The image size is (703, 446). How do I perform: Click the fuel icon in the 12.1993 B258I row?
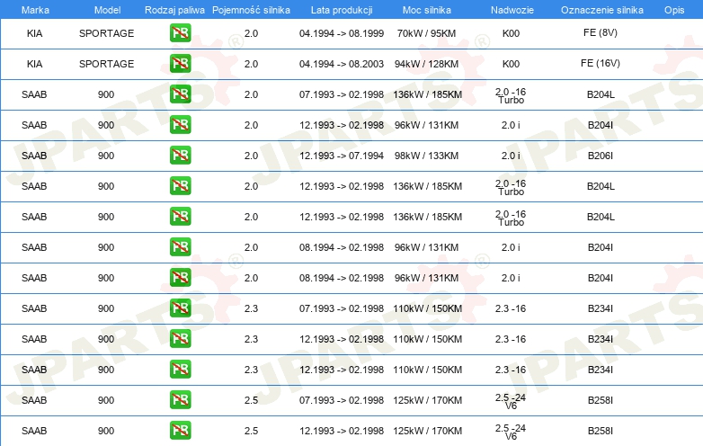[x=180, y=430]
